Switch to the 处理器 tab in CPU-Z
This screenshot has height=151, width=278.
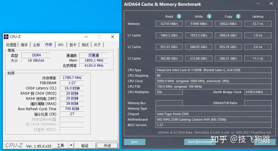coord(11,45)
